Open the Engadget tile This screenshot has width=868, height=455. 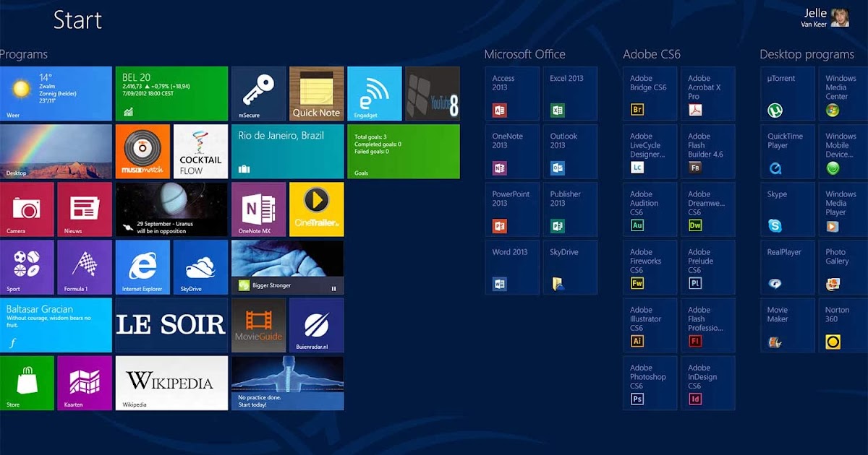point(374,94)
